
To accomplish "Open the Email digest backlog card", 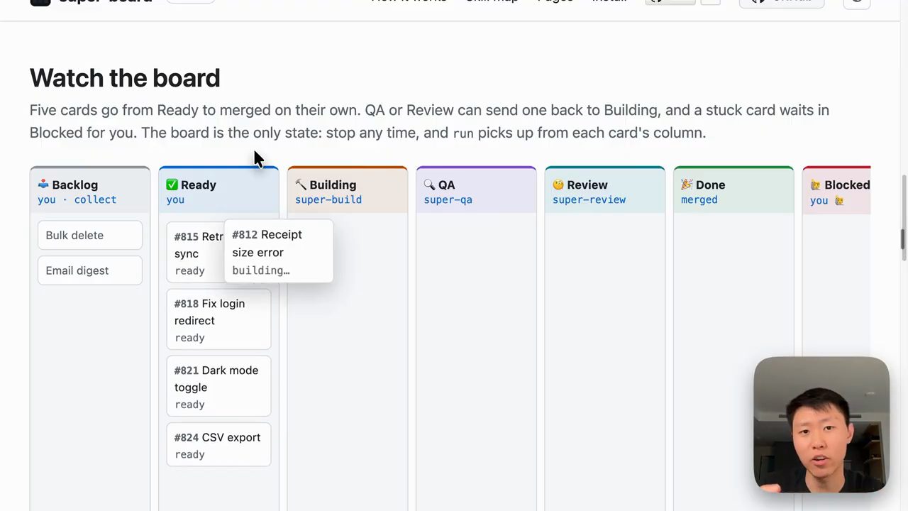I will (90, 270).
